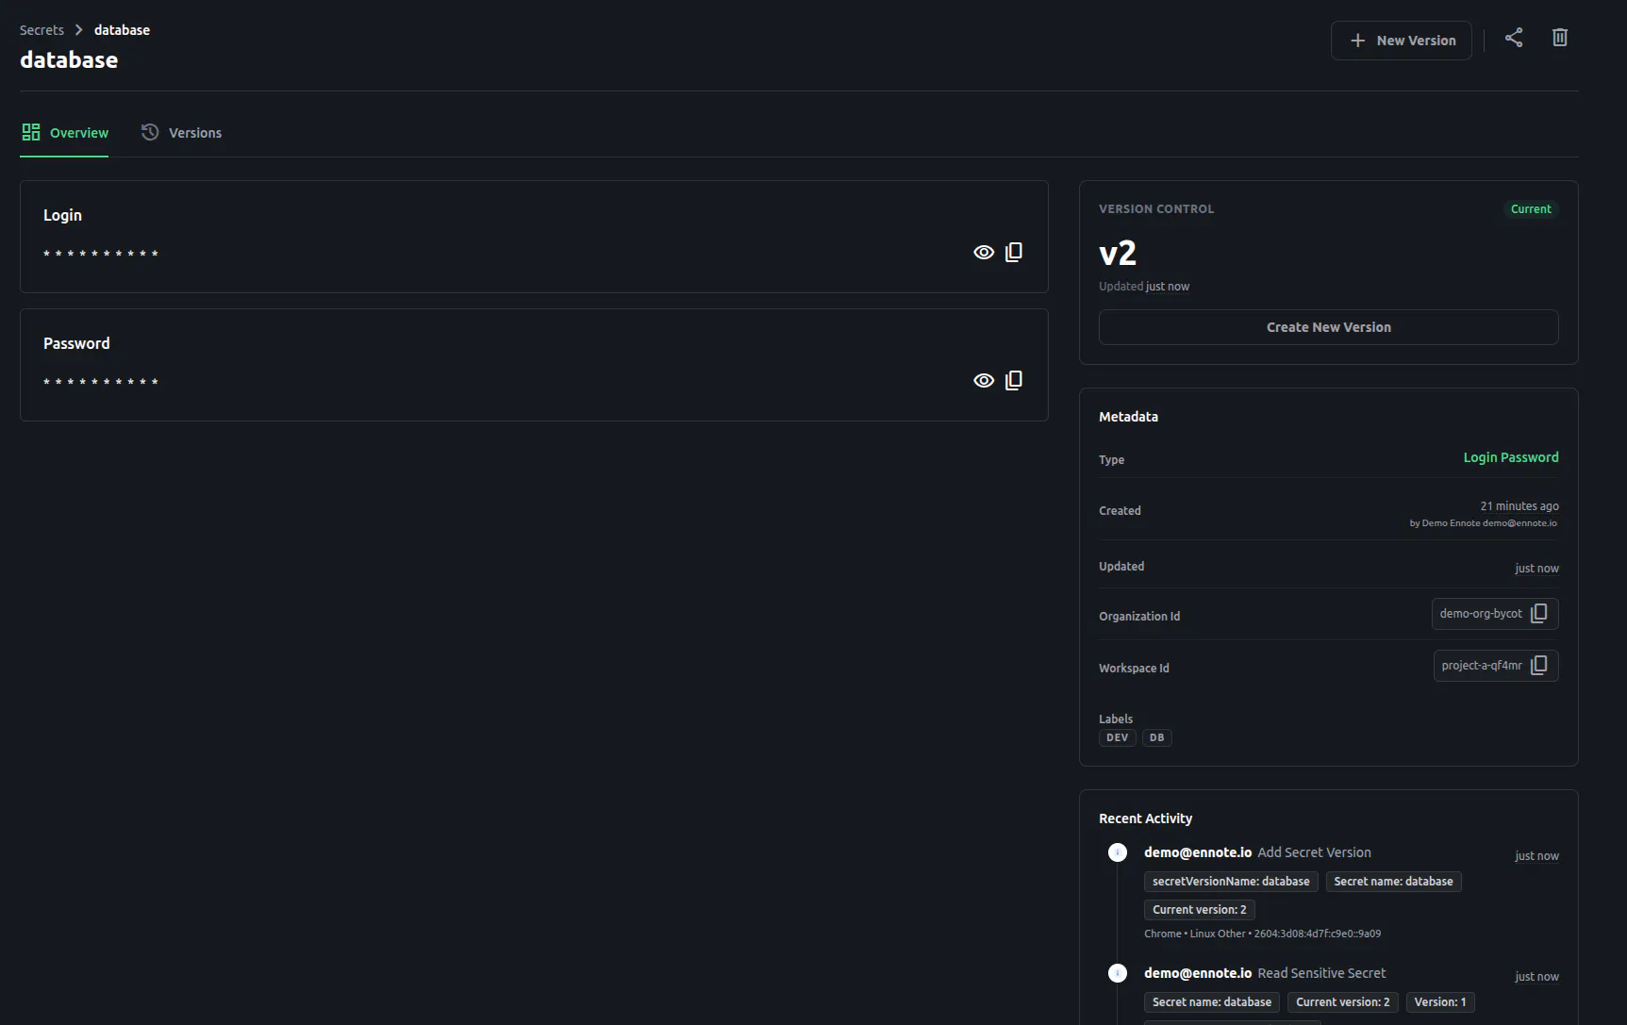Click the demo@ennote.io name on Add Secret Version entry
The height and width of the screenshot is (1025, 1627).
1198,852
